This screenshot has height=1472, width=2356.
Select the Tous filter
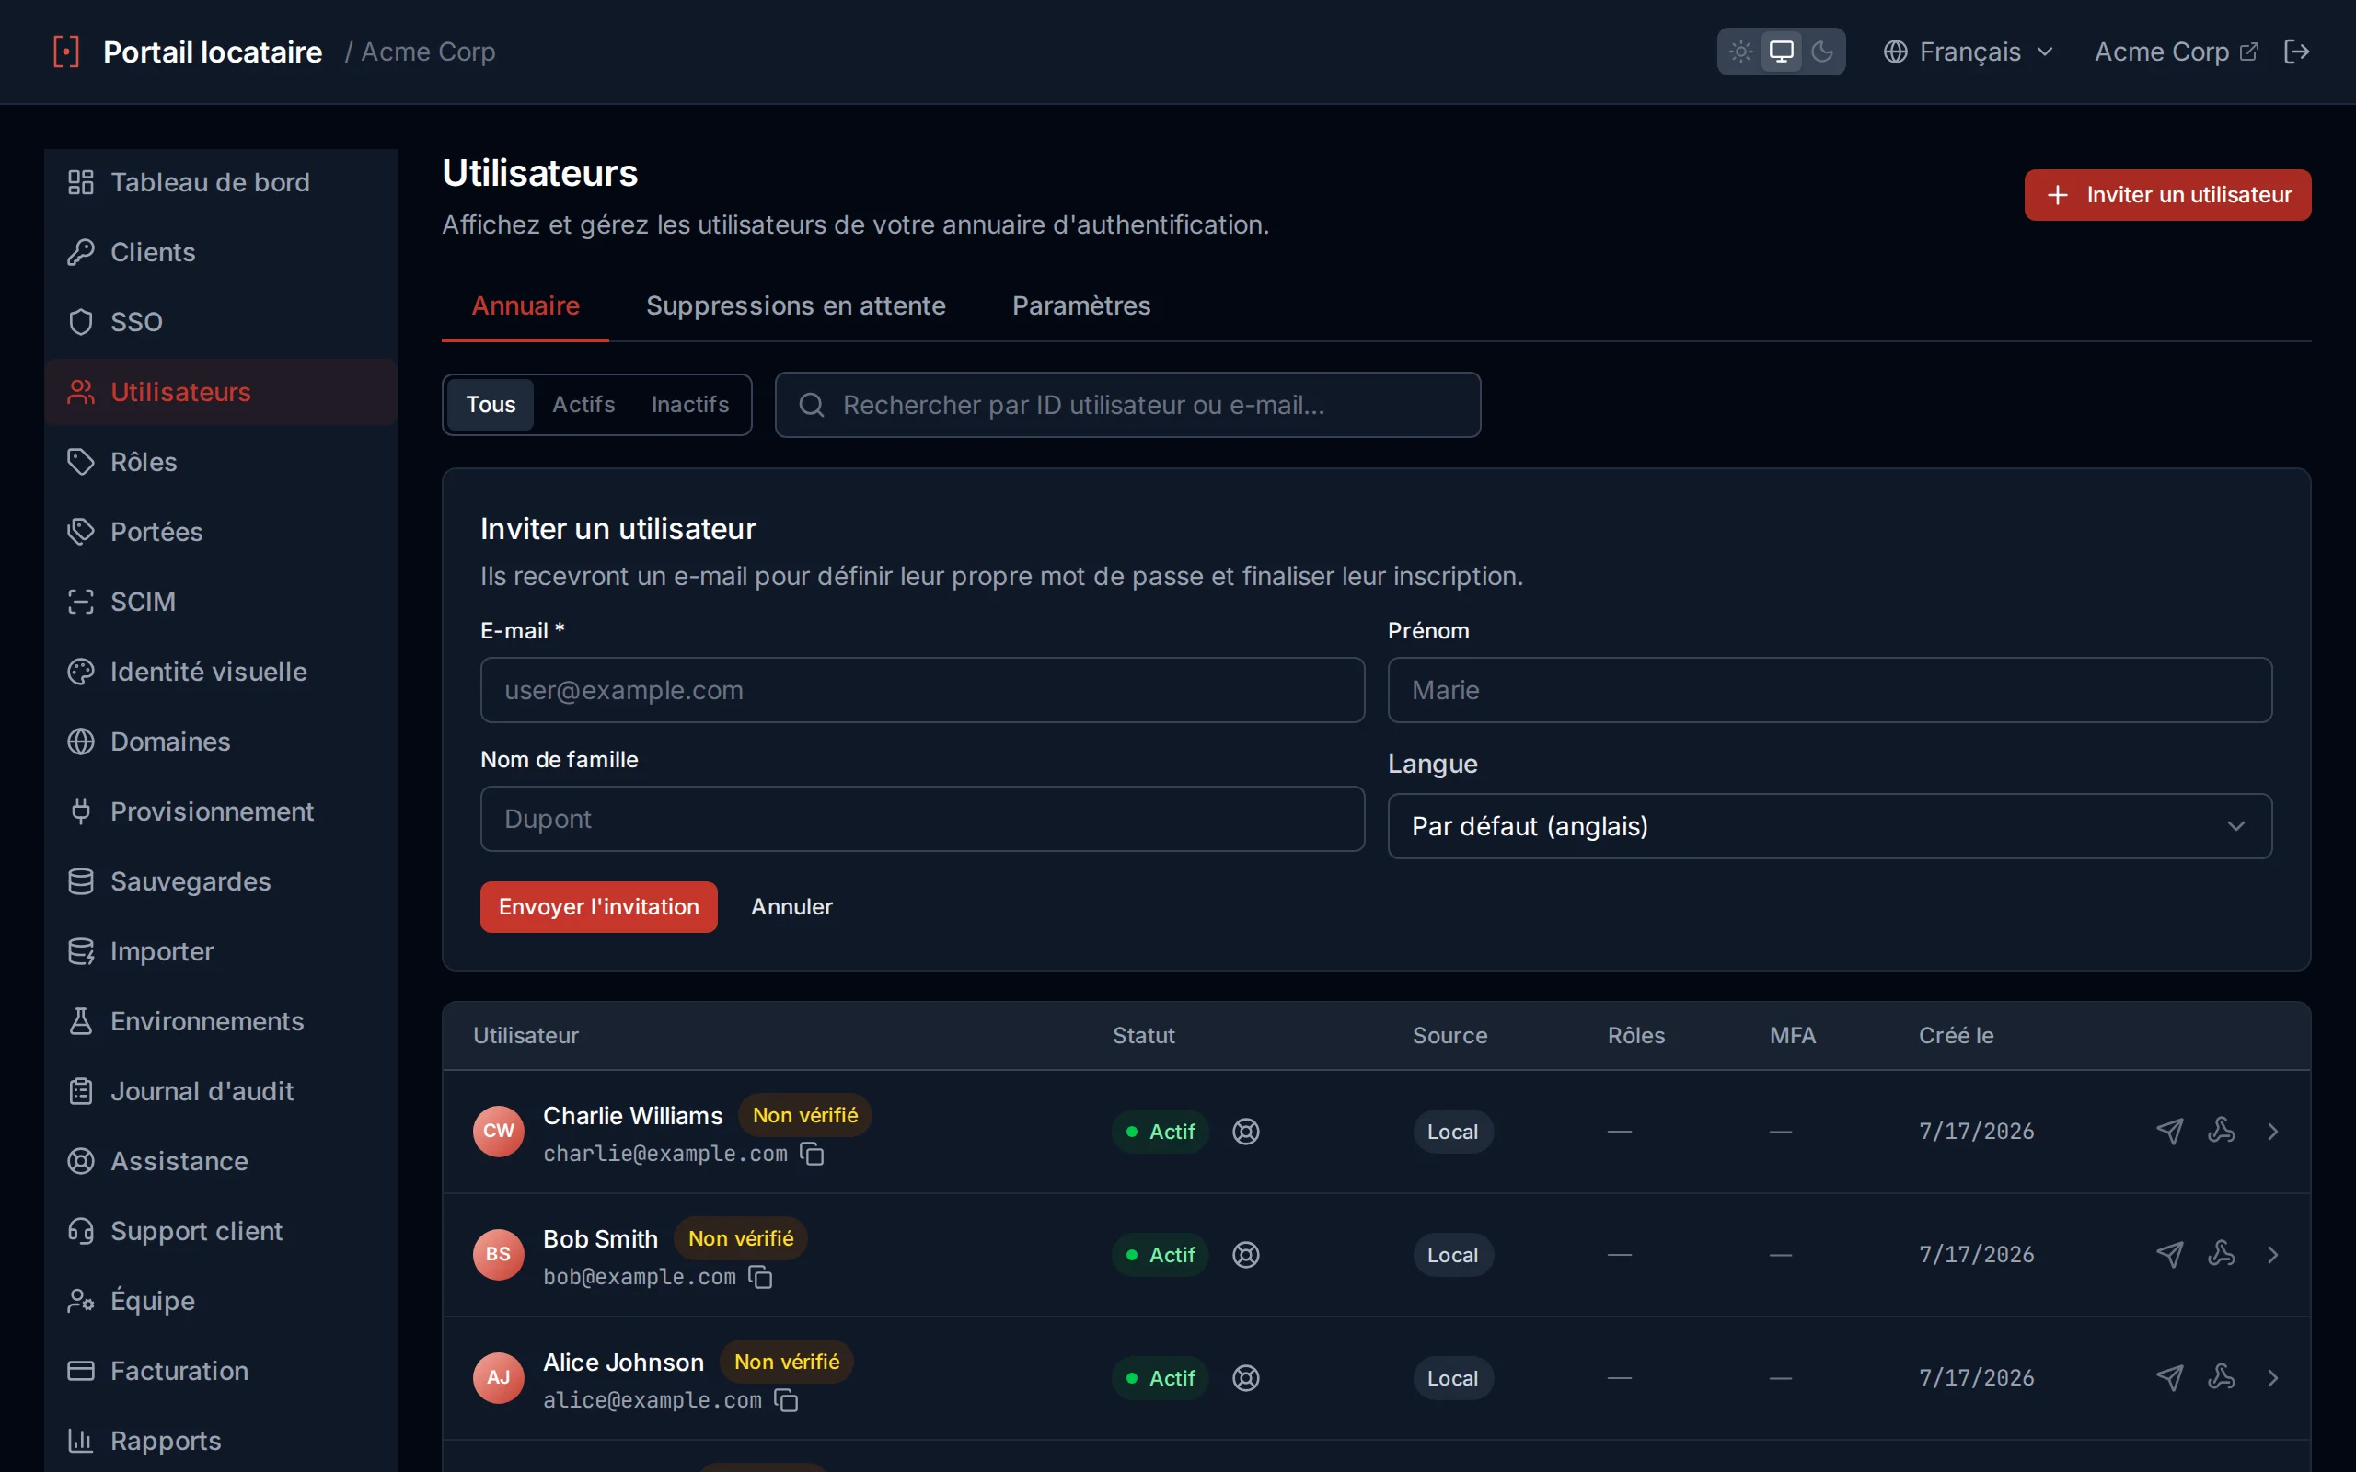[491, 405]
